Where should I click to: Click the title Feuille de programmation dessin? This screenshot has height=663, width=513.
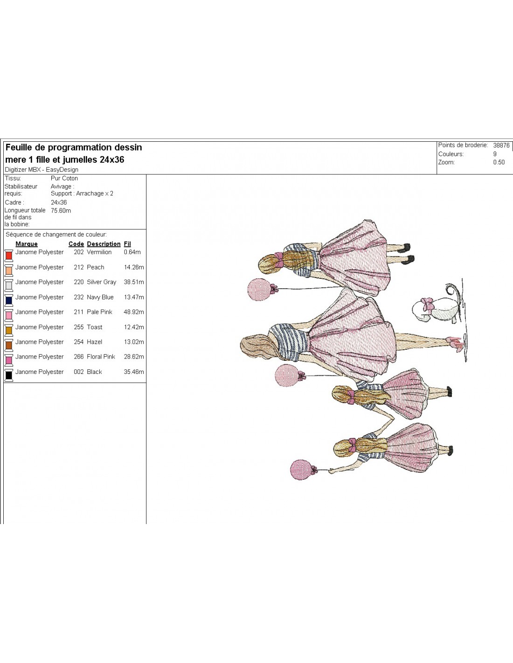tap(74, 147)
